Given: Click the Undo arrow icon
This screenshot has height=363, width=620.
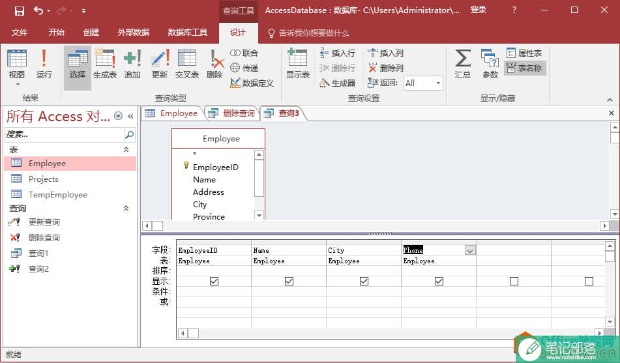Looking at the screenshot, I should (x=38, y=10).
